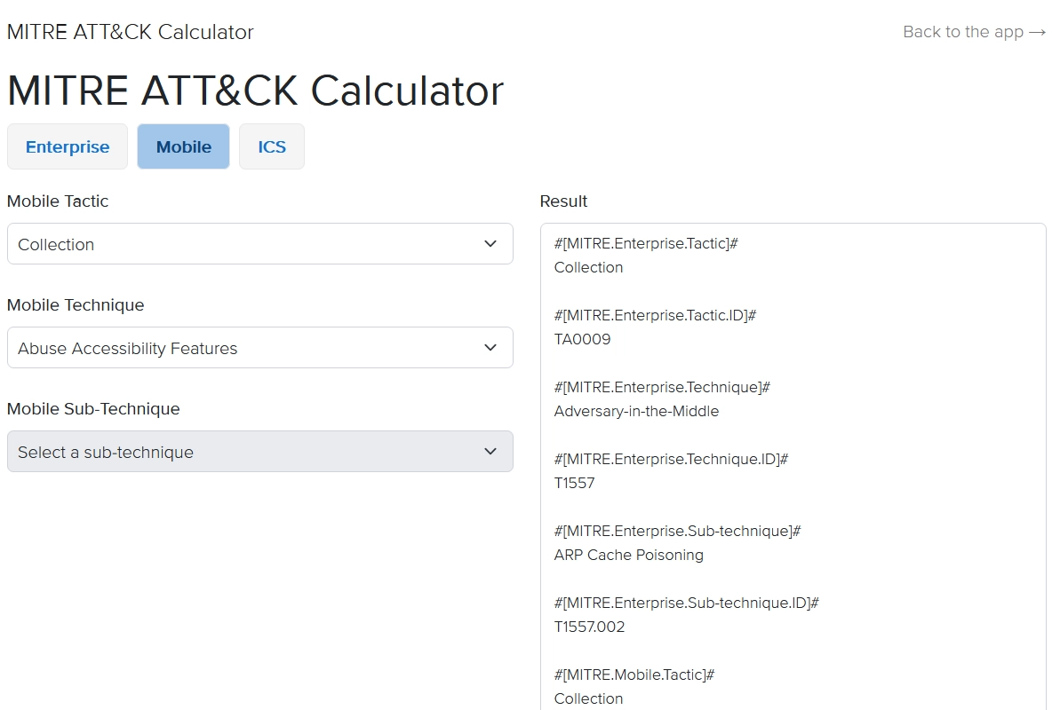Image resolution: width=1052 pixels, height=710 pixels.
Task: Open the ICS tab
Action: click(x=272, y=146)
